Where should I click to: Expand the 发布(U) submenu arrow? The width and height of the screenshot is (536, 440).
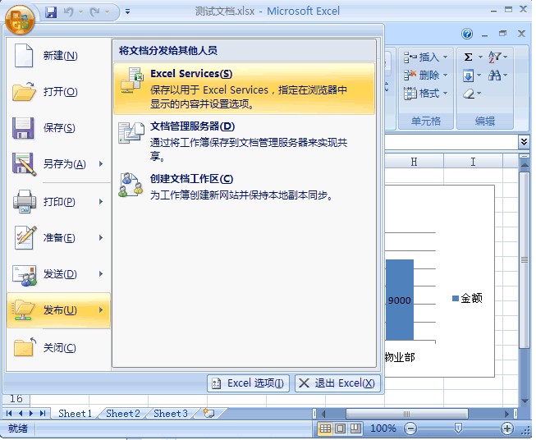101,310
